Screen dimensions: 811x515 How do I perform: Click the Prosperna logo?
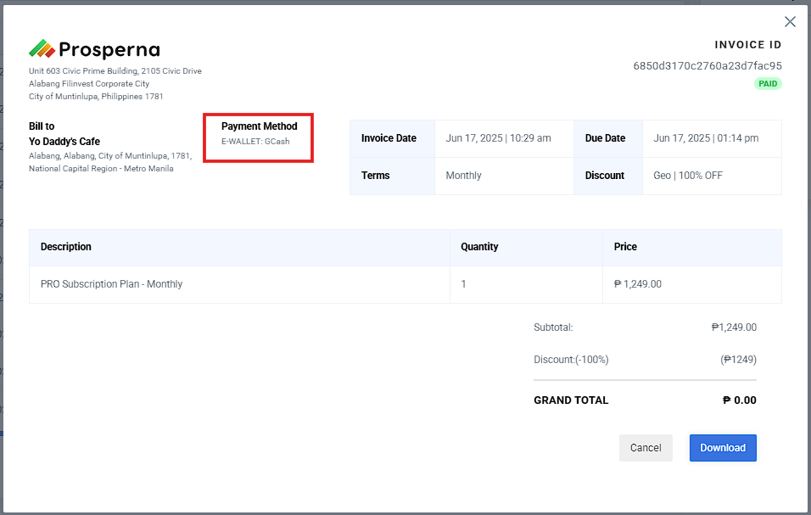click(x=94, y=49)
